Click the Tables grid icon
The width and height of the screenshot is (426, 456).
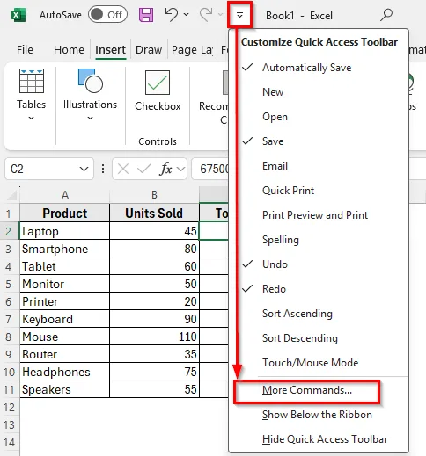pos(32,81)
